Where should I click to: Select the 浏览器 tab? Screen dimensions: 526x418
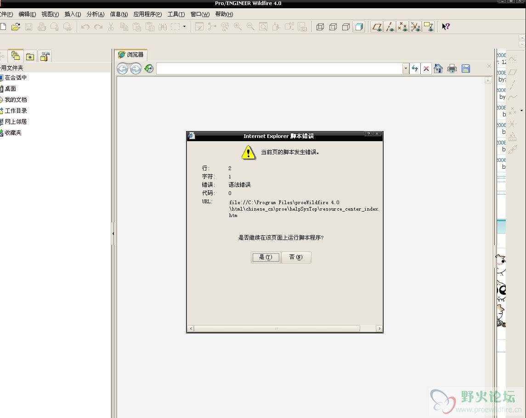[131, 54]
